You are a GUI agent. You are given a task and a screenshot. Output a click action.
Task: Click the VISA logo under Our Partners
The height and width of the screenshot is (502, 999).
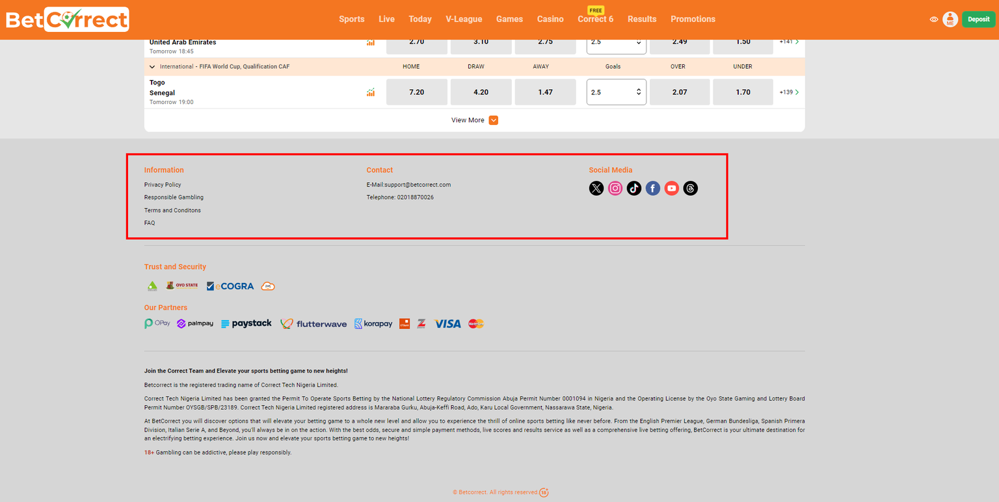(447, 323)
